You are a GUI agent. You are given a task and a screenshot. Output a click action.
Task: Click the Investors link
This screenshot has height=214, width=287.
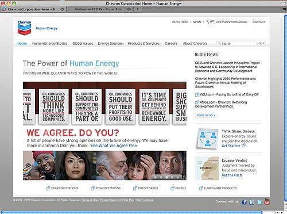pyautogui.click(x=180, y=22)
